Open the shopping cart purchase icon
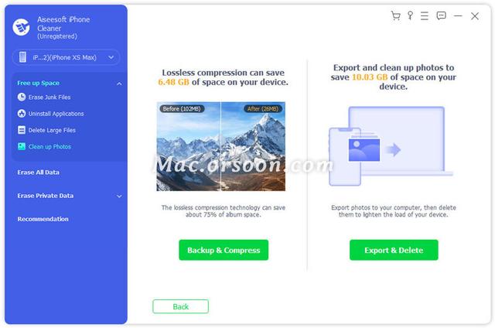This screenshot has width=495, height=328. click(x=395, y=15)
